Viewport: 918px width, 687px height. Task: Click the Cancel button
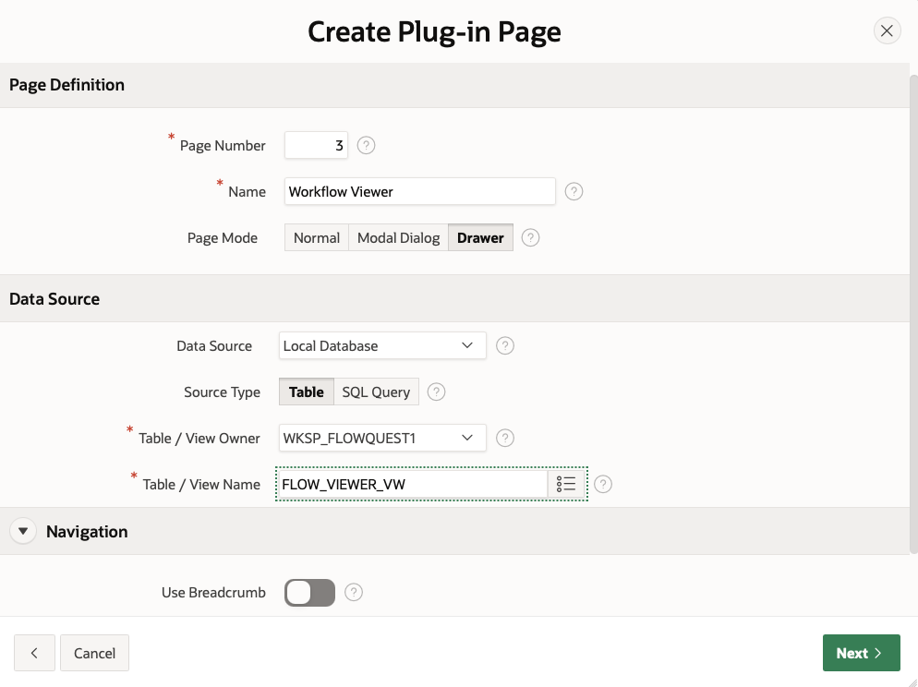click(x=94, y=653)
